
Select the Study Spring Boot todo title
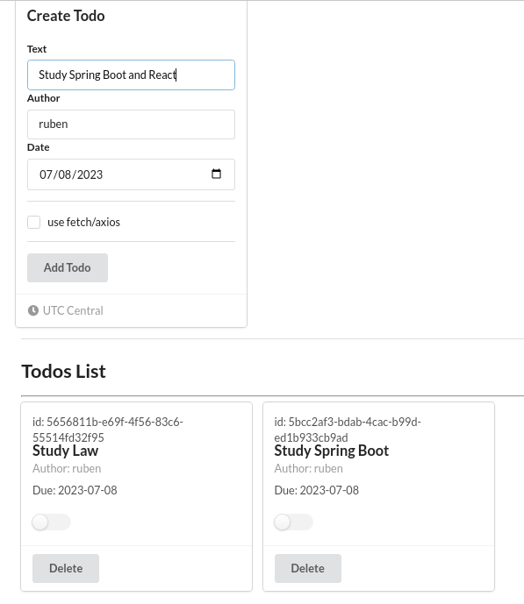332,451
